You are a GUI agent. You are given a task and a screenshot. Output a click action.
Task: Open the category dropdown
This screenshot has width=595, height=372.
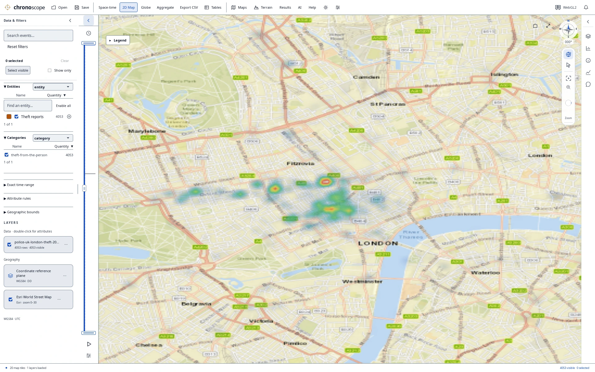point(53,138)
